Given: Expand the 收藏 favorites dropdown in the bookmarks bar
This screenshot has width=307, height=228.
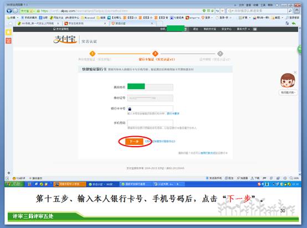Looking at the screenshot, I should tap(13, 18).
